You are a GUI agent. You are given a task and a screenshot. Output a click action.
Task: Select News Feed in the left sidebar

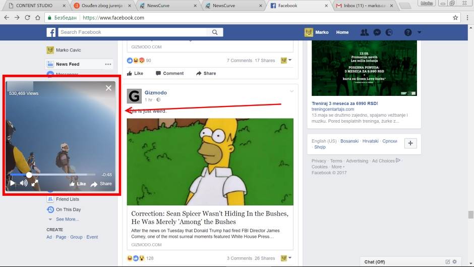[x=68, y=64]
